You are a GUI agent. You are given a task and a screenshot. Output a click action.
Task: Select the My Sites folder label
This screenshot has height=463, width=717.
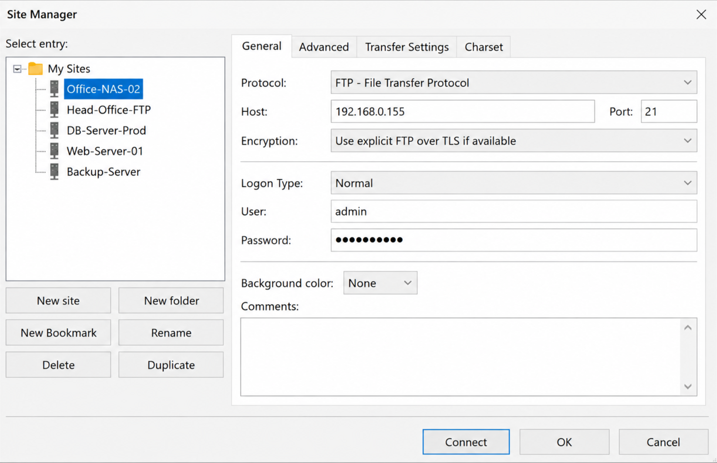pyautogui.click(x=69, y=69)
